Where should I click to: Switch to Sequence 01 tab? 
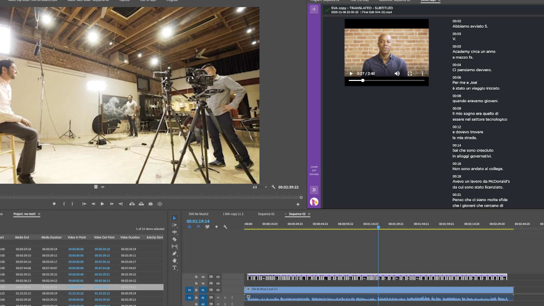(x=266, y=214)
